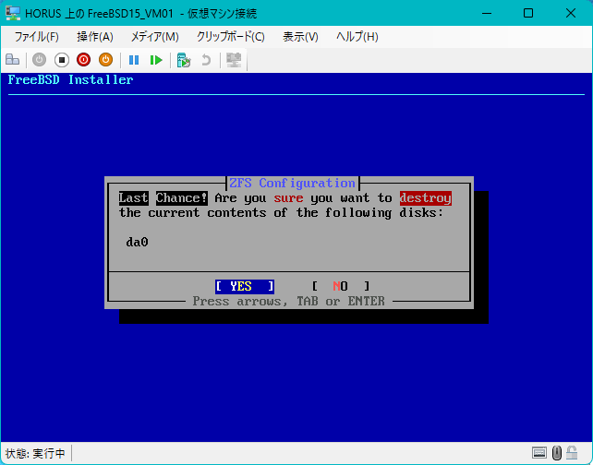Open the クリップボード(C) menu
The width and height of the screenshot is (593, 465).
pyautogui.click(x=231, y=37)
